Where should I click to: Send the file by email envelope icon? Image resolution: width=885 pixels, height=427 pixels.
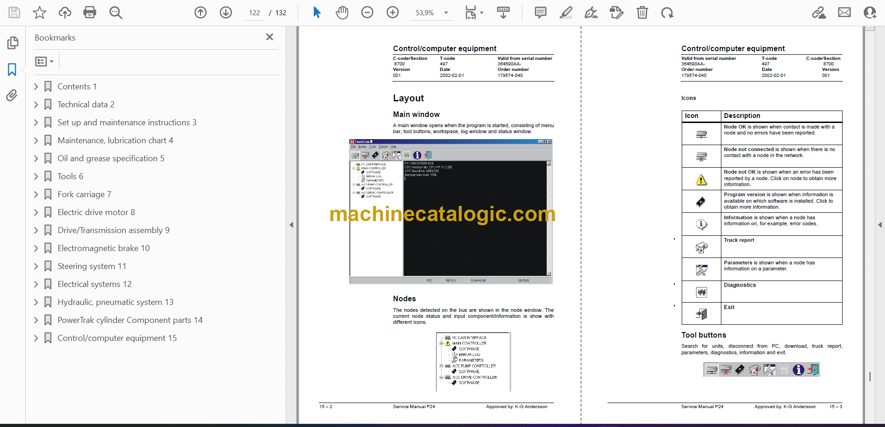[x=844, y=12]
